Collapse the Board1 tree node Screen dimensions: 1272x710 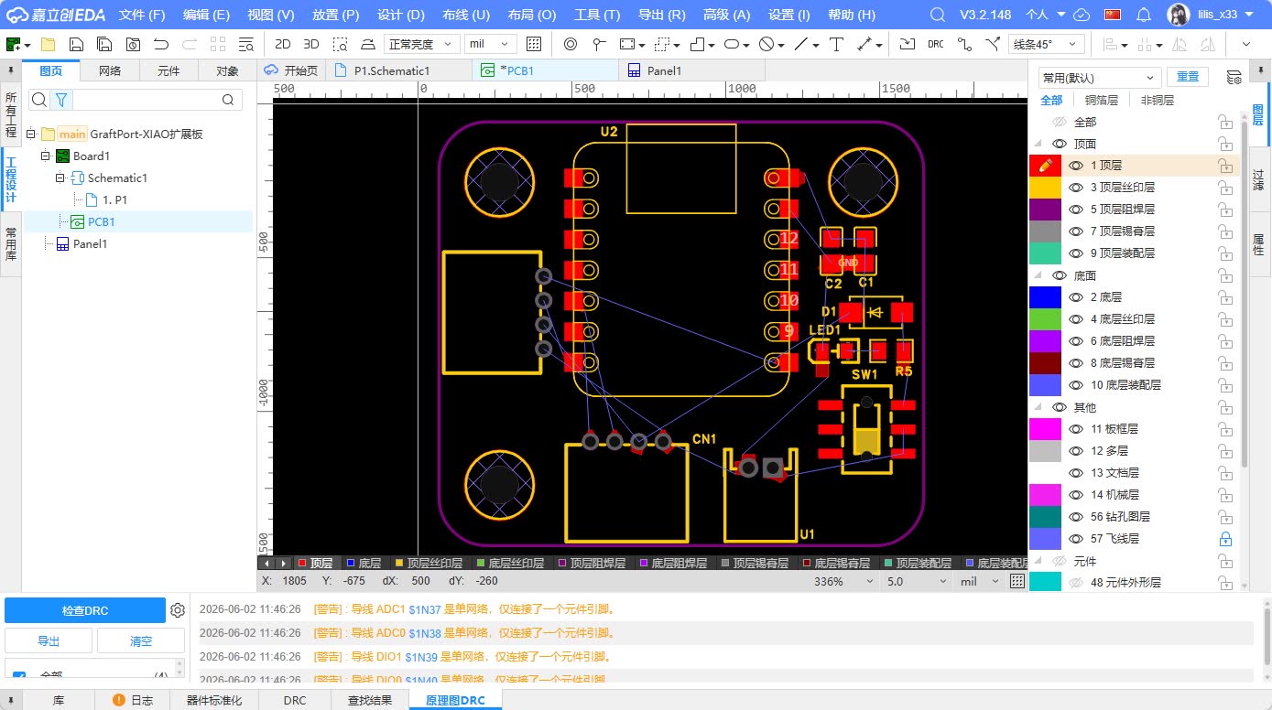(x=45, y=156)
